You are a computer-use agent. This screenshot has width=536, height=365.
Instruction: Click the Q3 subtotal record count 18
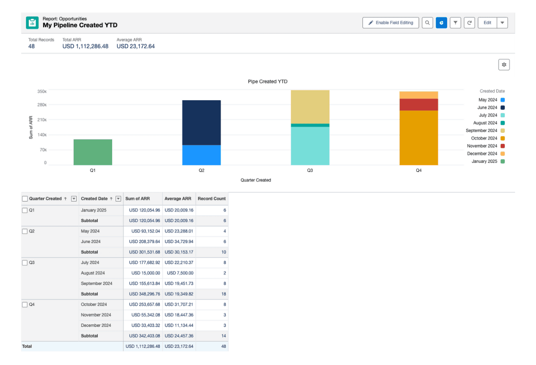(x=224, y=294)
